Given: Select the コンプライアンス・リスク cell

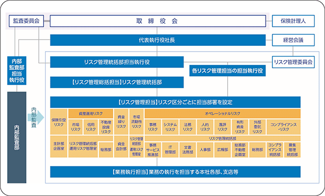Looking at the screenshot, I should [283, 127].
